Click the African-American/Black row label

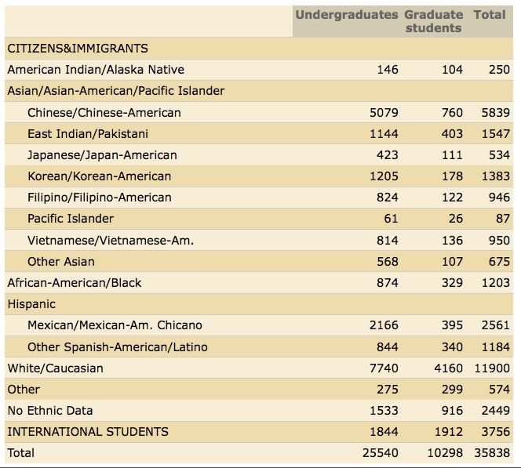point(75,283)
